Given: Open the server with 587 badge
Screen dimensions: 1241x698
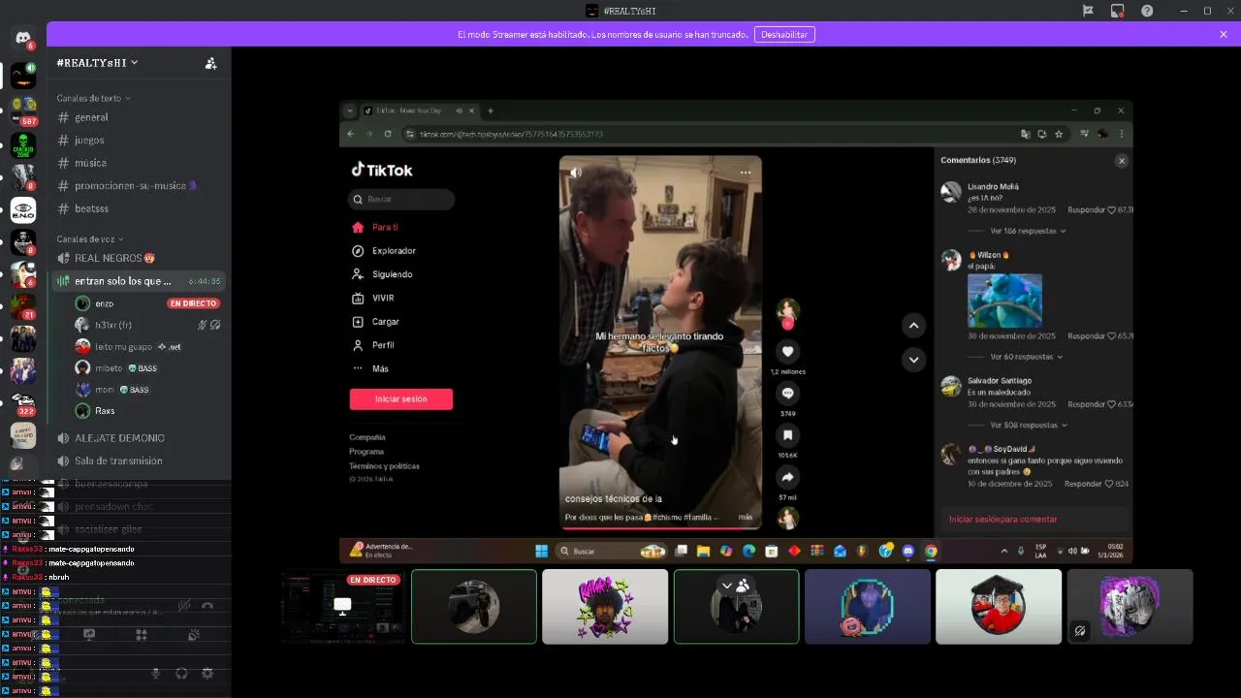Looking at the screenshot, I should [x=23, y=109].
